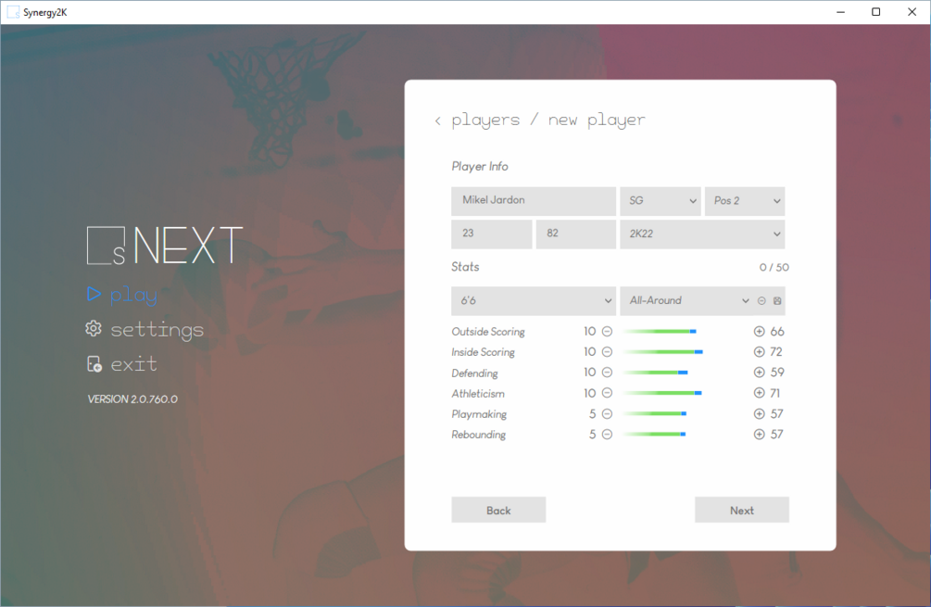Choose the exit menu item
Viewport: 931px width, 607px height.
click(x=134, y=363)
